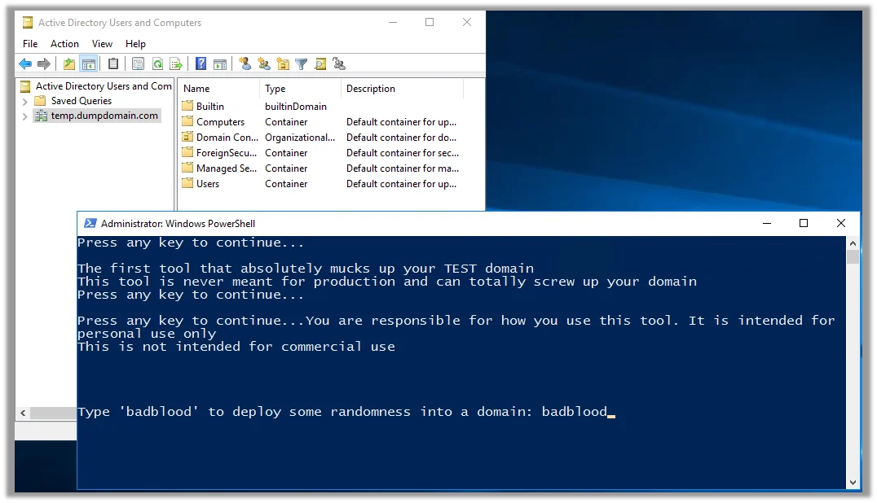This screenshot has height=503, width=877.
Task: Click the Export List toolbar icon
Action: point(176,64)
